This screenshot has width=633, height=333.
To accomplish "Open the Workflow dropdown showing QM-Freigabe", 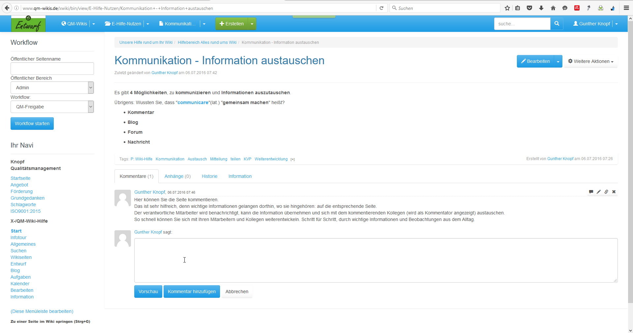I will click(x=52, y=107).
